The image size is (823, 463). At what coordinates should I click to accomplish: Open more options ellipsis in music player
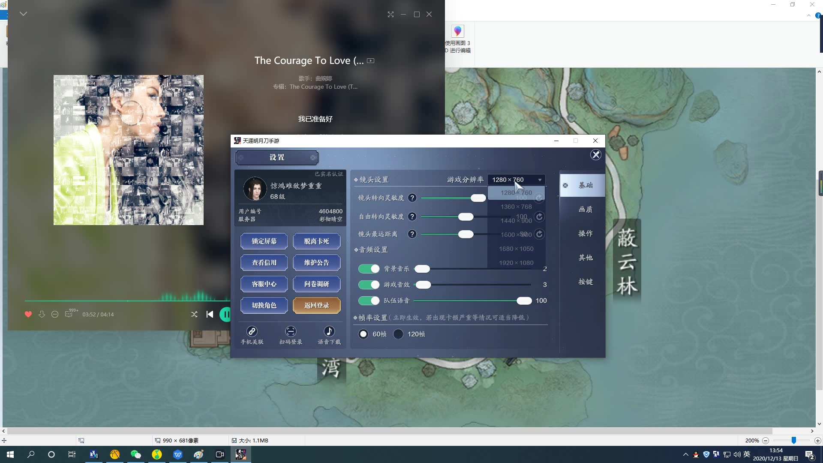[55, 314]
